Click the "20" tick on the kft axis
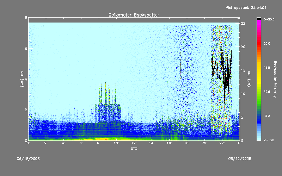 pyautogui.click(x=243, y=47)
